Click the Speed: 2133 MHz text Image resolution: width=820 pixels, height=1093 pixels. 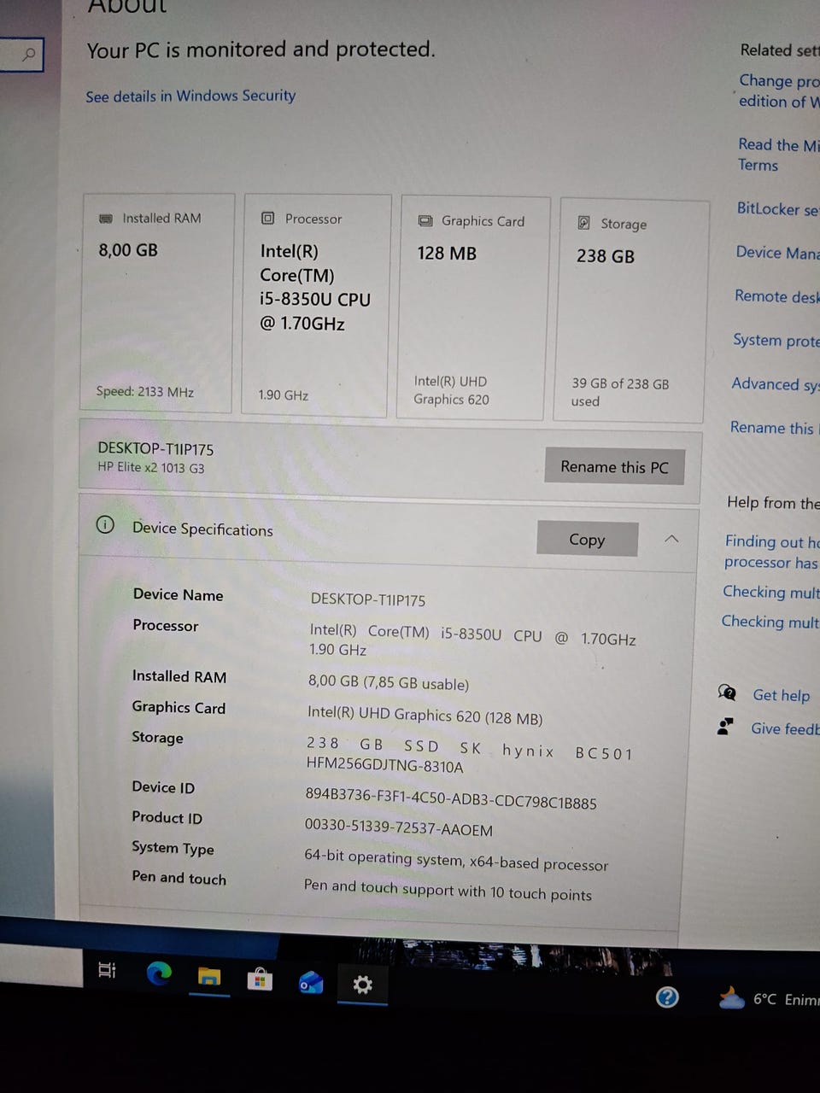pos(144,391)
